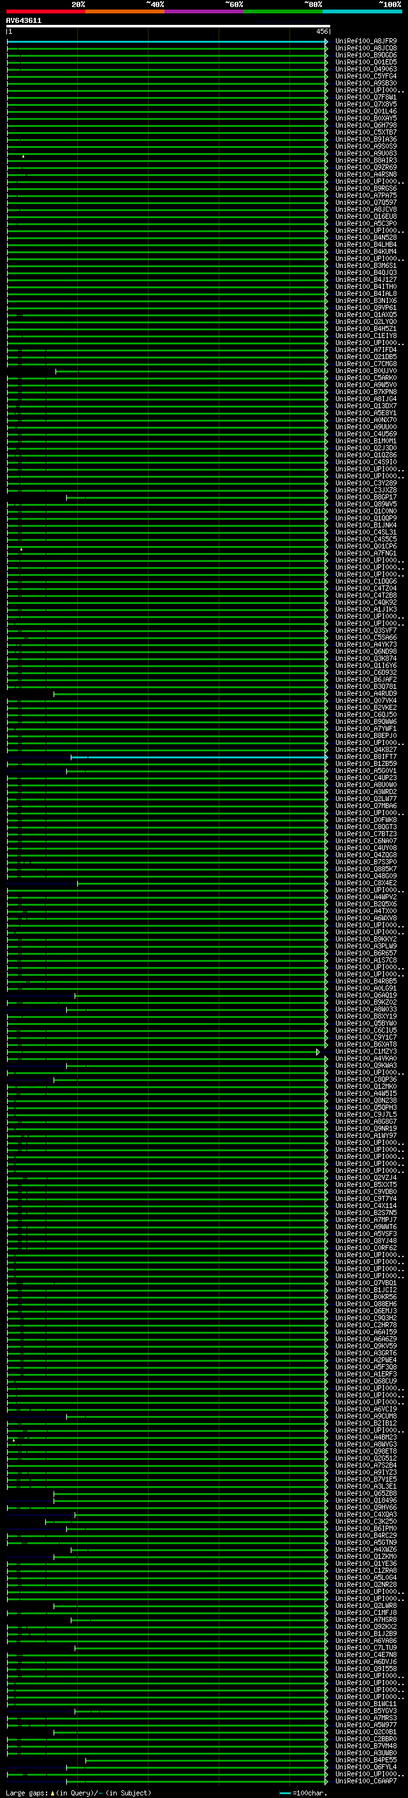Open hit UniRef100_Q01ED5
This screenshot has height=1798, width=408.
pos(366,62)
